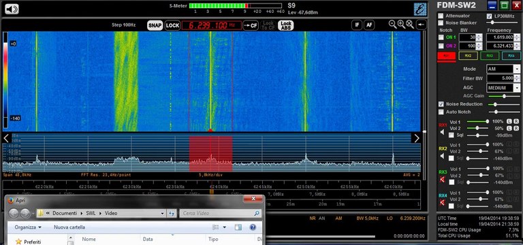The height and width of the screenshot is (245, 523).
Task: Click the L channel button for RX1 Vol 1
Action: click(x=509, y=121)
